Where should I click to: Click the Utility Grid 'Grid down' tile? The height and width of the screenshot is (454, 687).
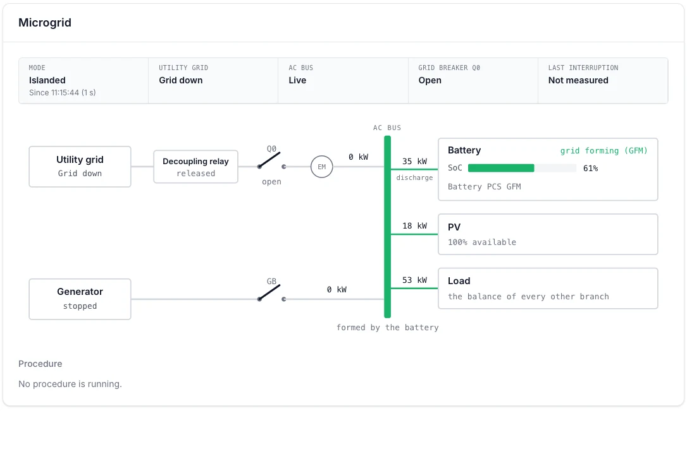tap(213, 80)
